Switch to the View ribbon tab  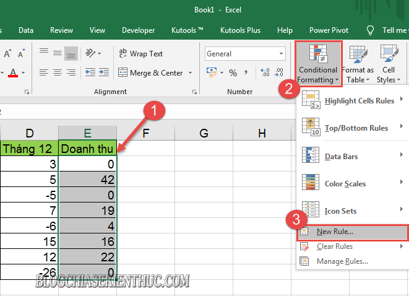click(97, 30)
